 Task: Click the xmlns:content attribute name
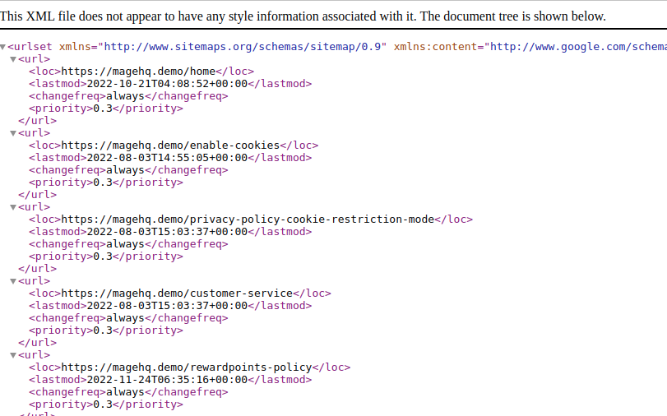tap(437, 46)
